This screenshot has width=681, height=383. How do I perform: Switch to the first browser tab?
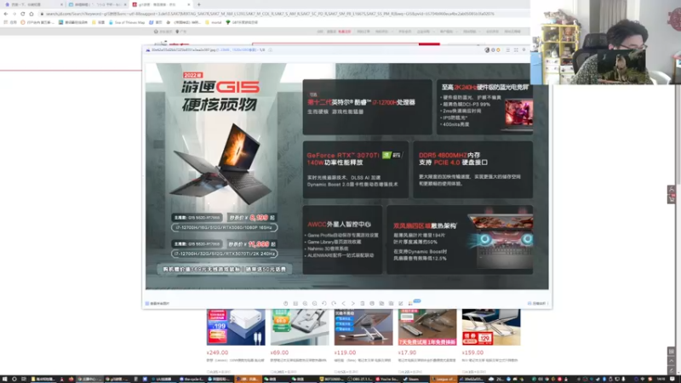coord(33,4)
